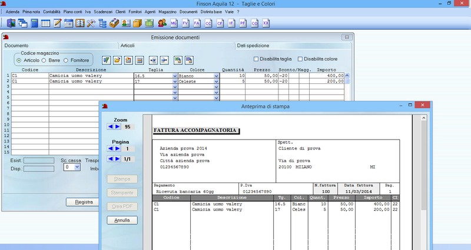This screenshot has width=471, height=250.
Task: Open the Prima nota menu
Action: pyautogui.click(x=31, y=12)
